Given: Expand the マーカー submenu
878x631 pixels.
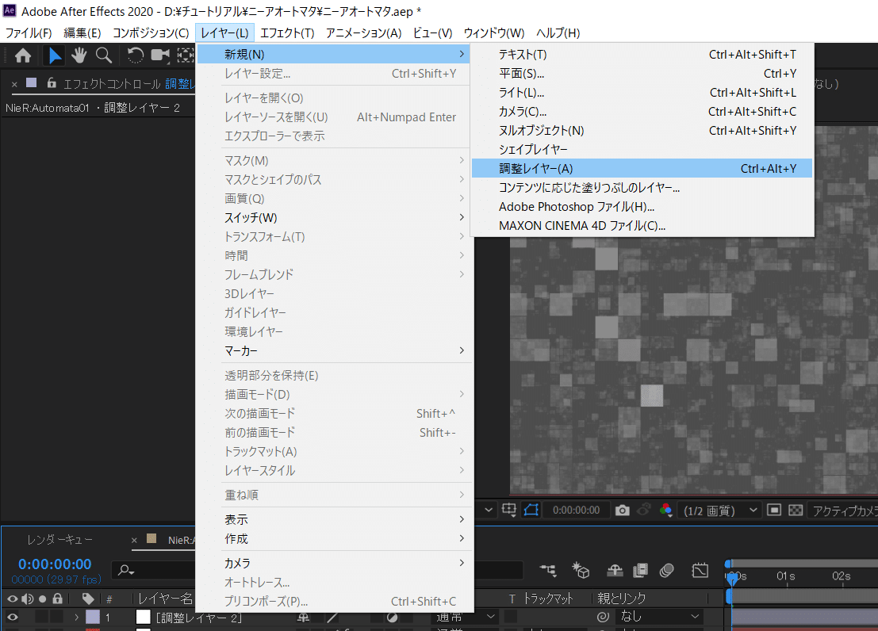Looking at the screenshot, I should (x=335, y=350).
